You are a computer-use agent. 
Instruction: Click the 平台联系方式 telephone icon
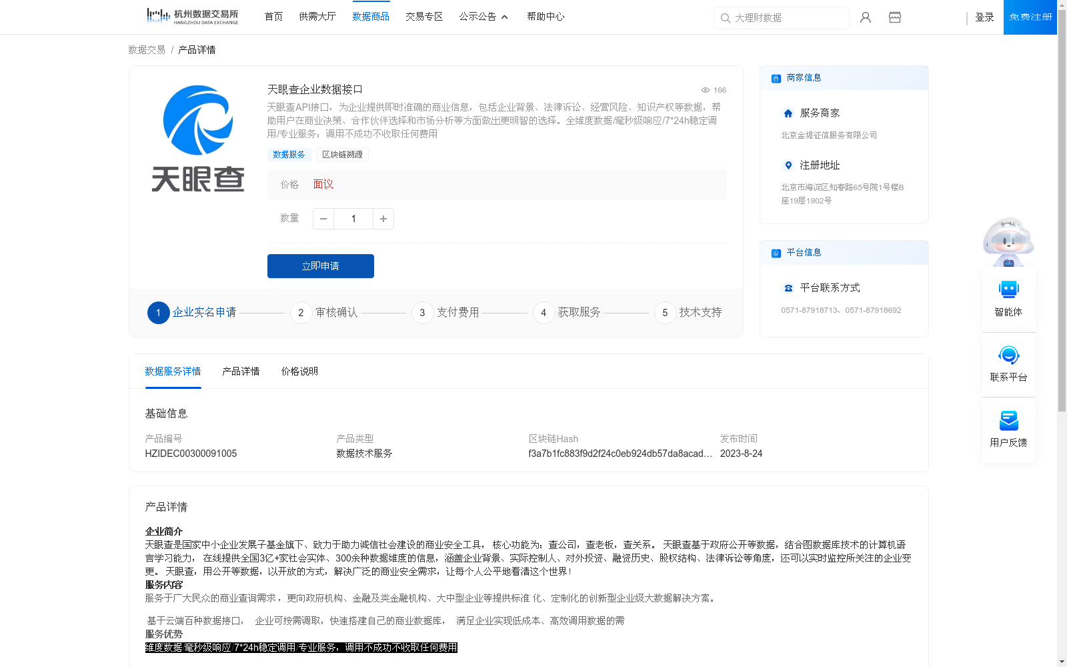(x=788, y=288)
